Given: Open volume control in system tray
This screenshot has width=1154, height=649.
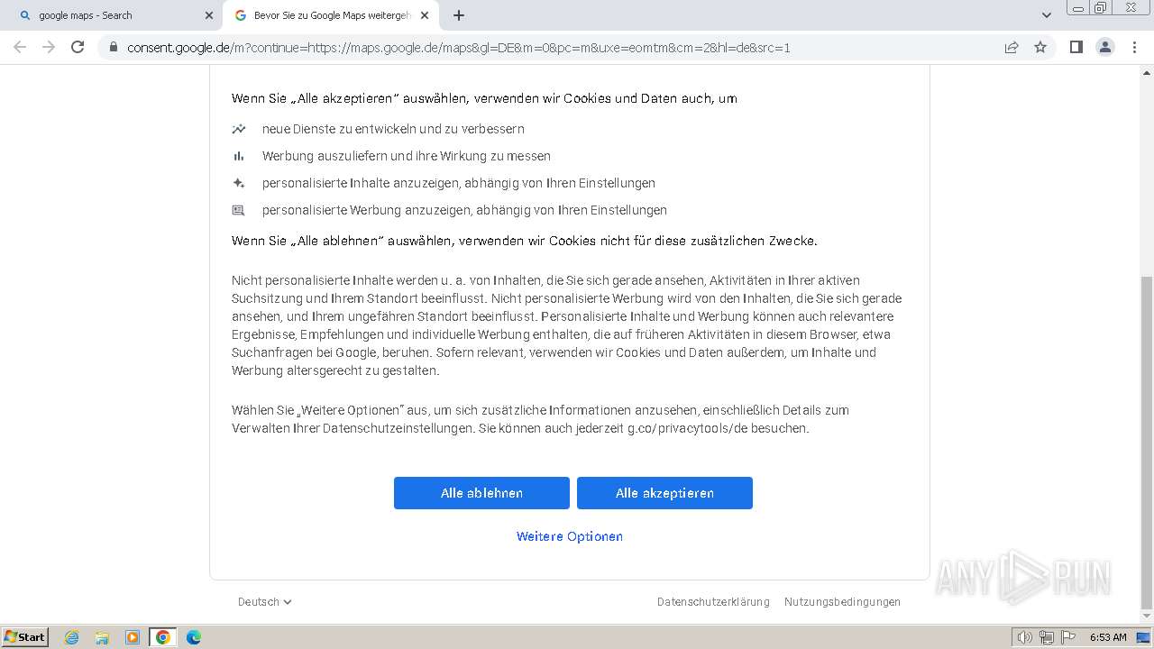Looking at the screenshot, I should pos(1025,637).
